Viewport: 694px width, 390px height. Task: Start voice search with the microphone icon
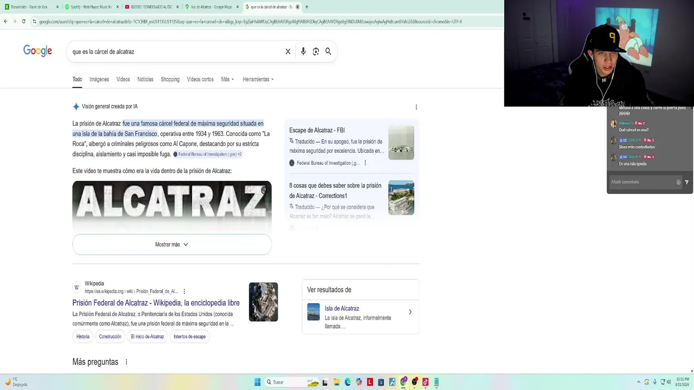point(303,51)
